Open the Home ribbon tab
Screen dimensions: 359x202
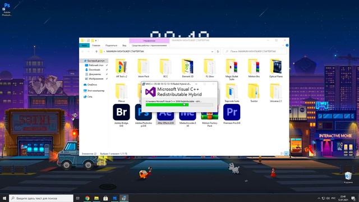point(96,45)
